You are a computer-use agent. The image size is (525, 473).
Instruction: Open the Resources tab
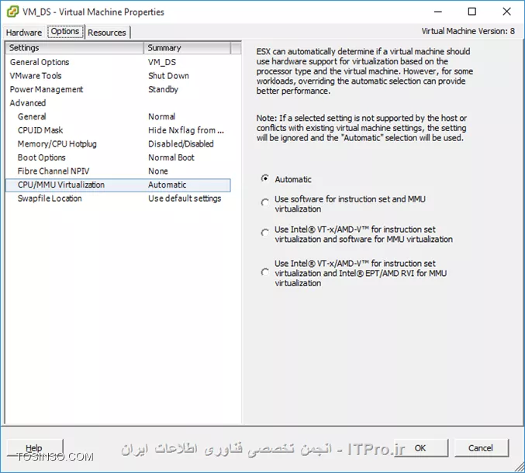(107, 33)
